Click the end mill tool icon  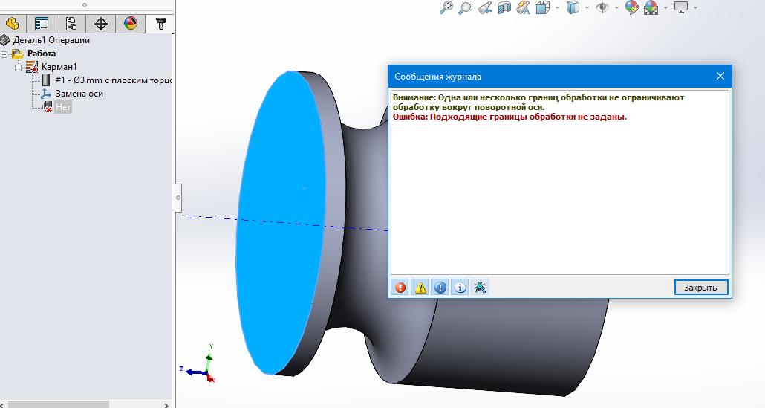pos(46,80)
